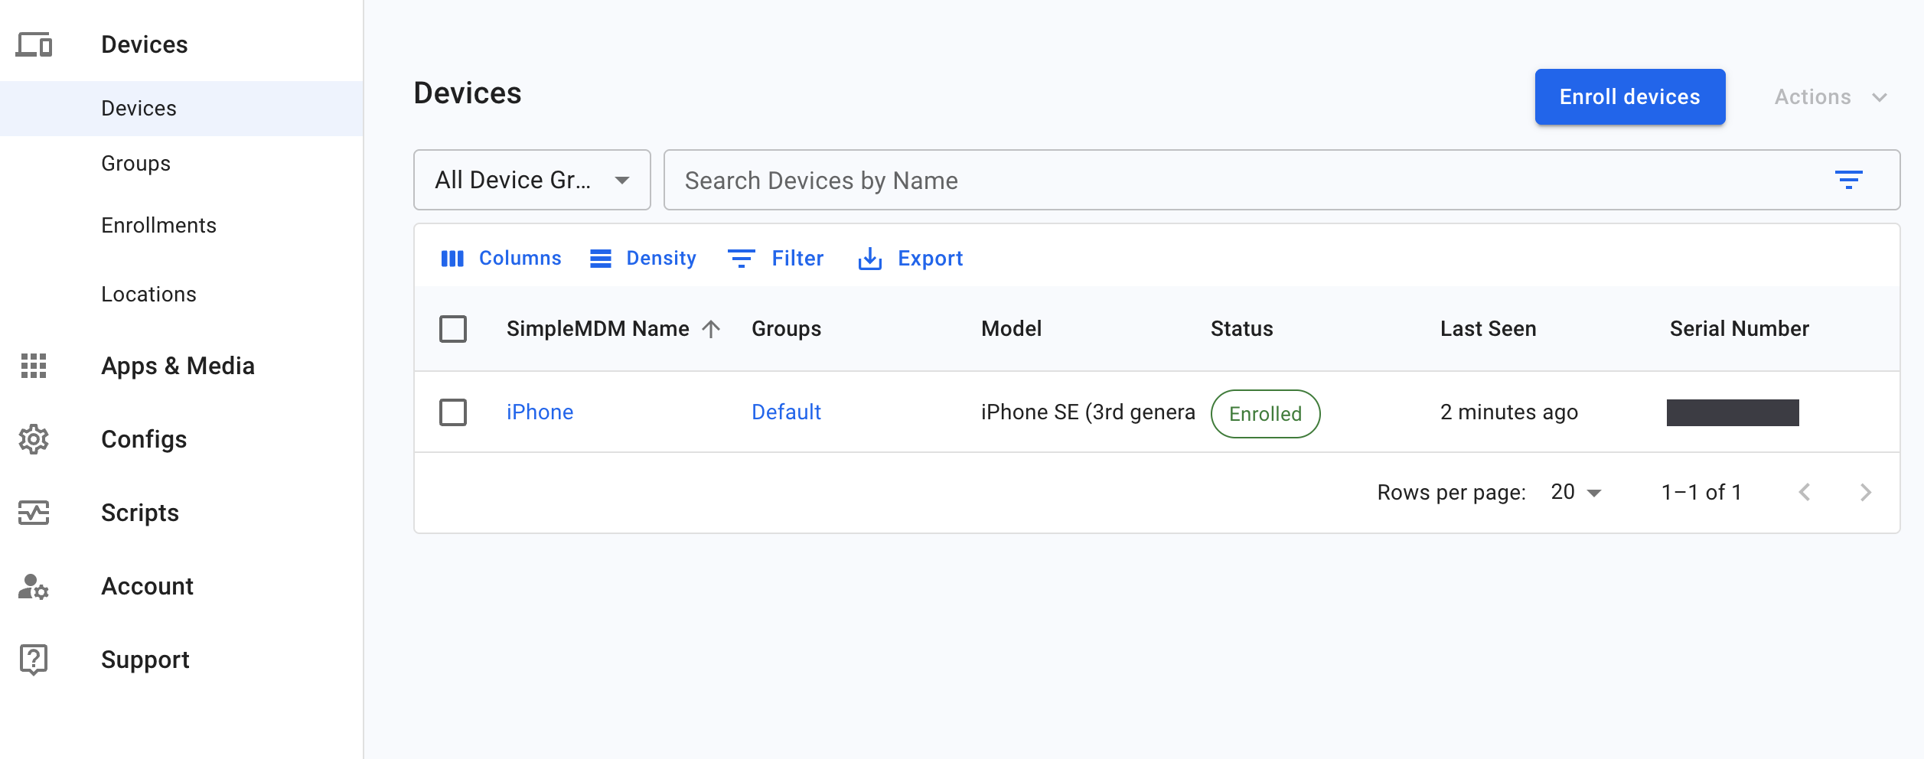Click the Serial Number column header
This screenshot has height=759, width=1924.
[x=1739, y=329]
